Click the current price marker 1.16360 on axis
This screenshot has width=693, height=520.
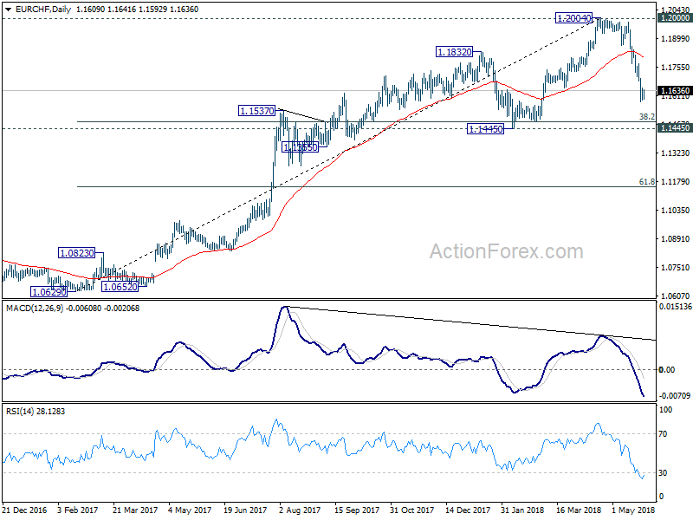click(x=675, y=91)
